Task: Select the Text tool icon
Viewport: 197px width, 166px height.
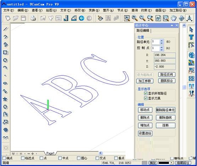Action: (x=191, y=37)
